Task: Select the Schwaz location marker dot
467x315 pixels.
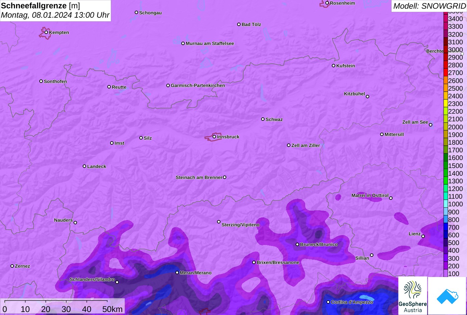Action: pyautogui.click(x=263, y=119)
